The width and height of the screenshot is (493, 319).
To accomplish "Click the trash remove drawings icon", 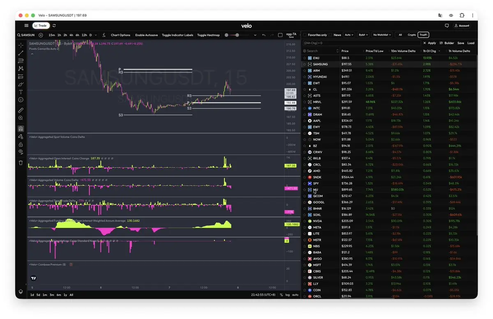I will [x=21, y=163].
